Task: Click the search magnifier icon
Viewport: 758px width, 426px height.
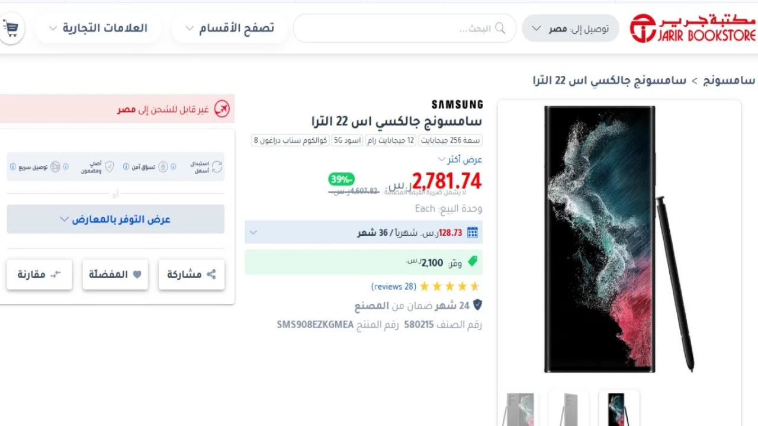Action: click(500, 28)
